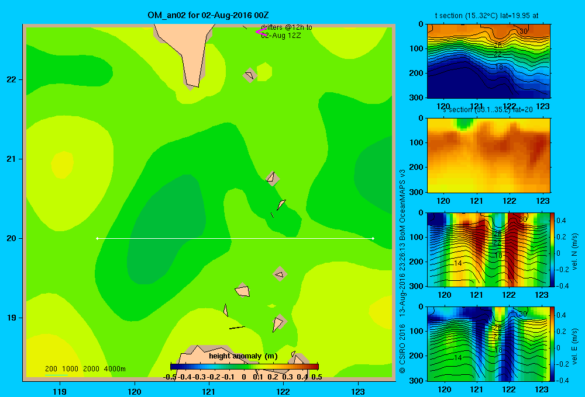Click the drifters @12h to 02-Aug 12Z label
Image resolution: width=585 pixels, height=397 pixels.
[286, 32]
